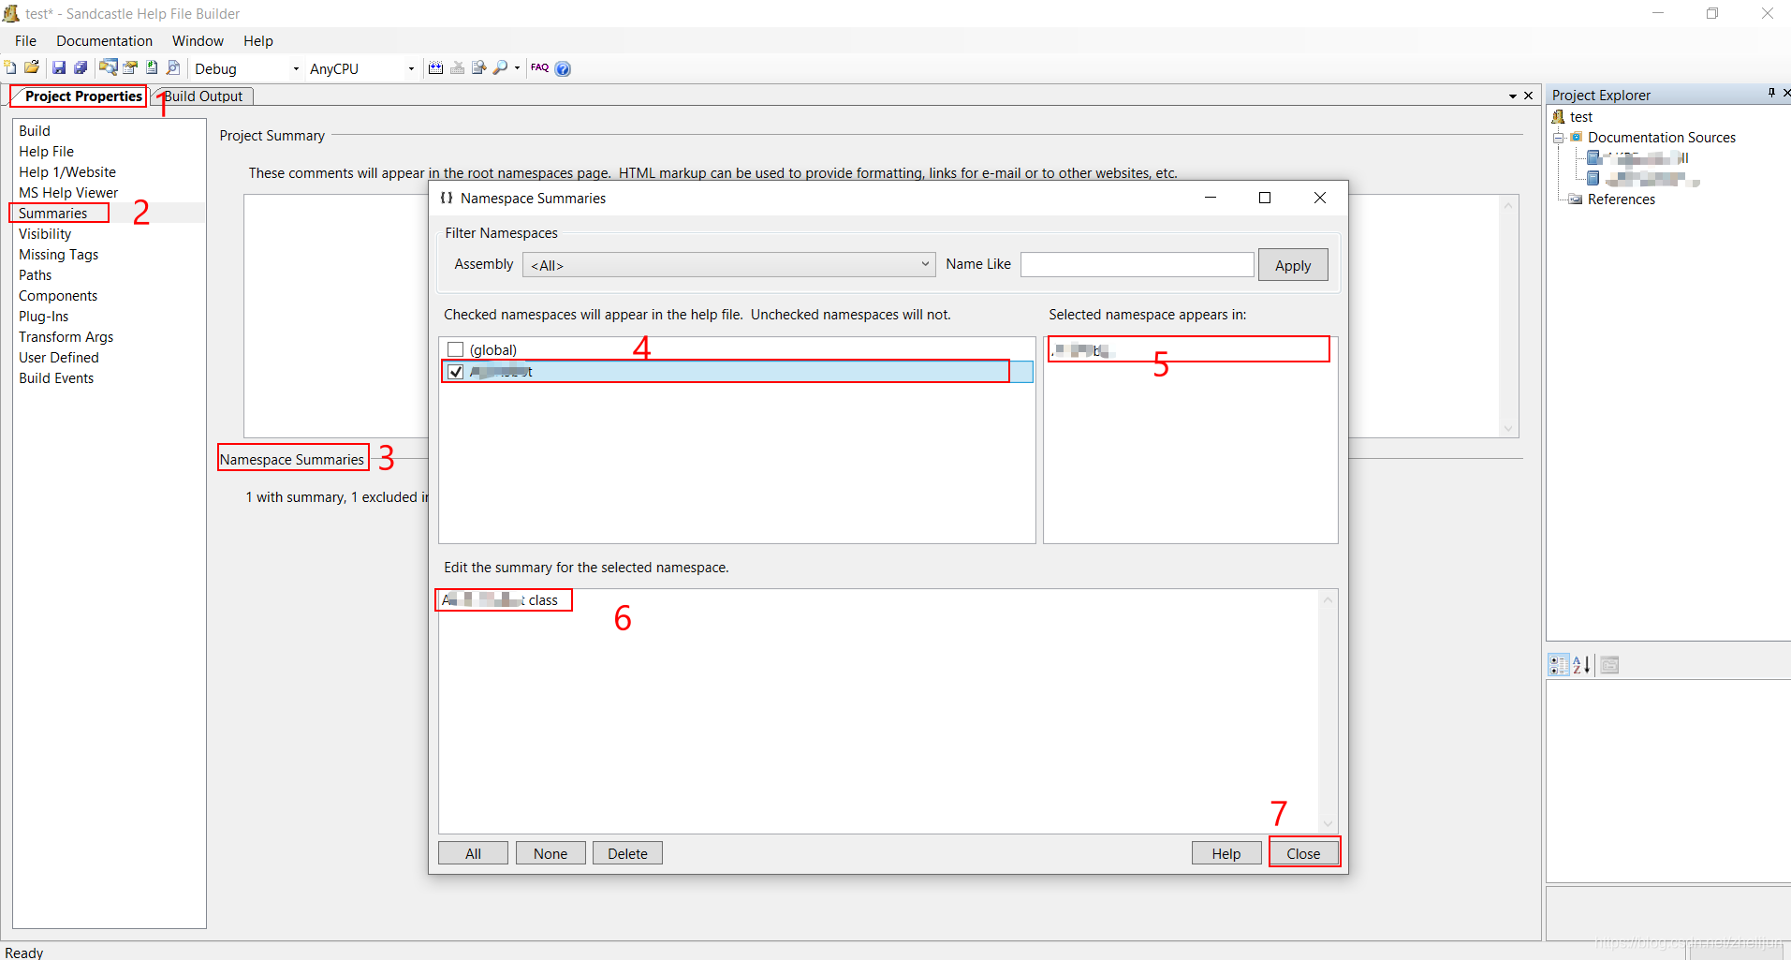
Task: Open the FAQ toolbar icon
Action: coord(540,67)
